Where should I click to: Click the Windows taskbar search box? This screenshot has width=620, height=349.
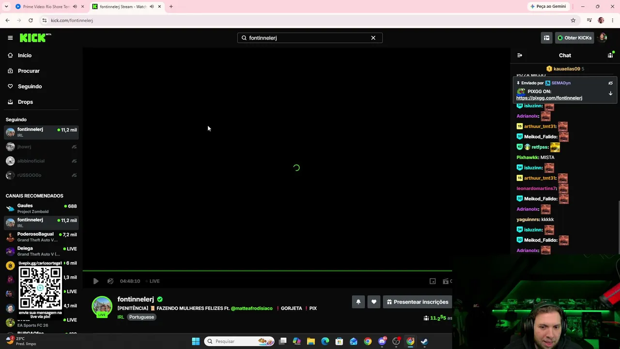click(x=239, y=341)
